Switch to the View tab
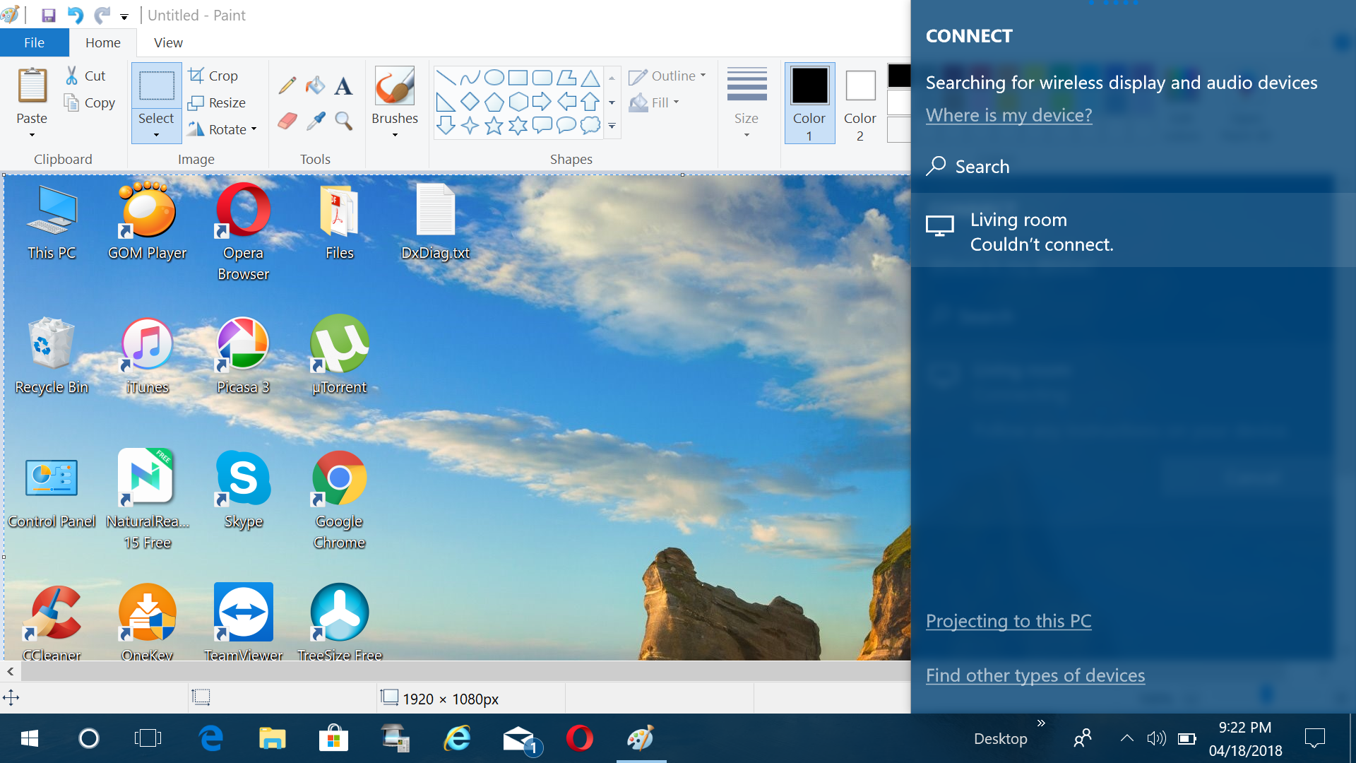This screenshot has height=763, width=1356. 168,42
